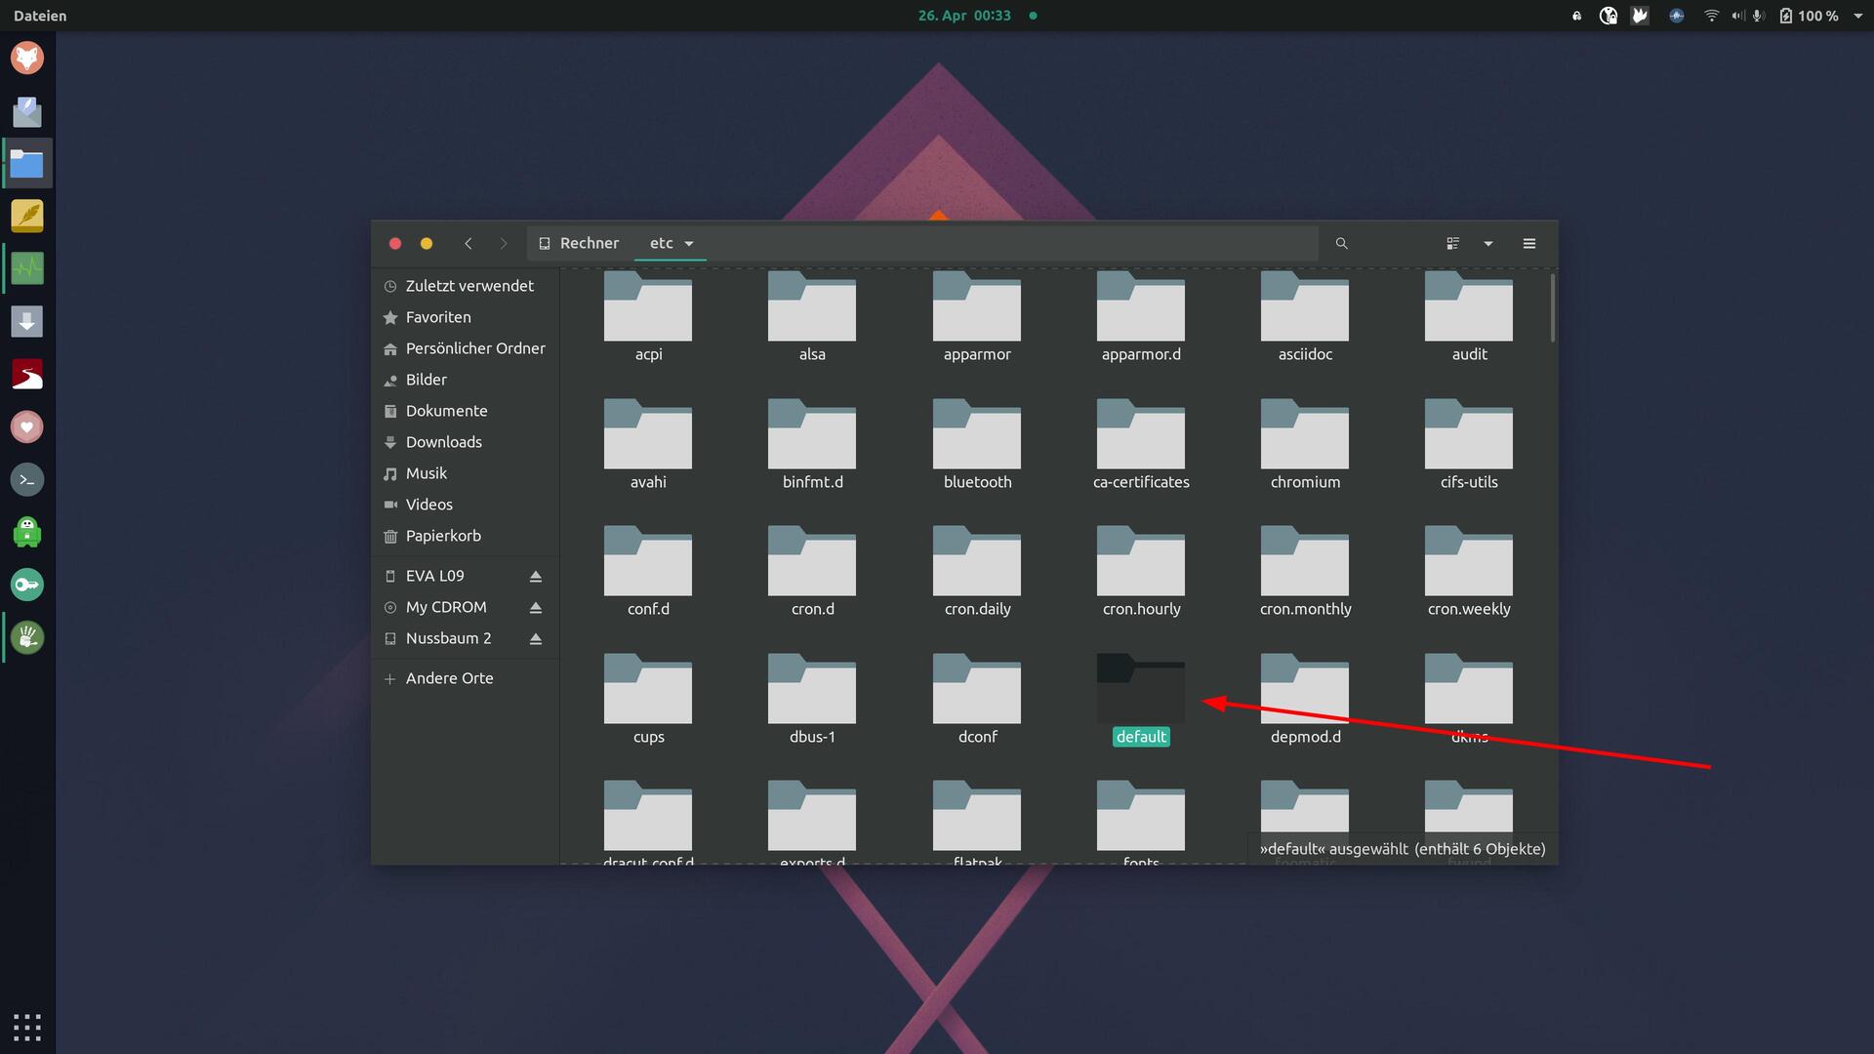Toggle list view layout icon
This screenshot has height=1054, width=1874.
tap(1452, 244)
